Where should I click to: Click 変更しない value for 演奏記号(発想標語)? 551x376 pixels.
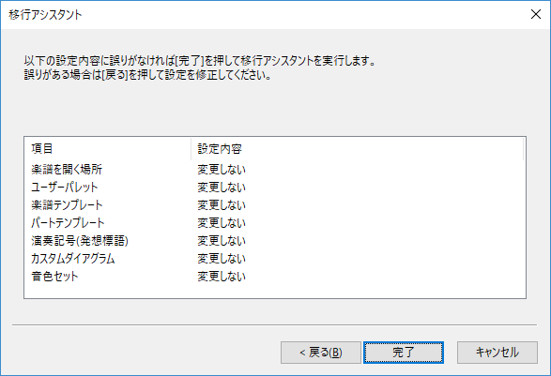pyautogui.click(x=222, y=241)
